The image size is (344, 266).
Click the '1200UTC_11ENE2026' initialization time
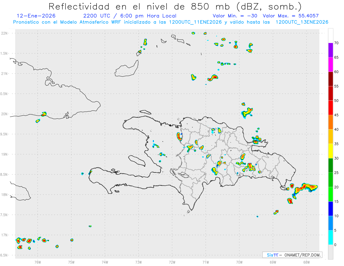tap(196, 22)
